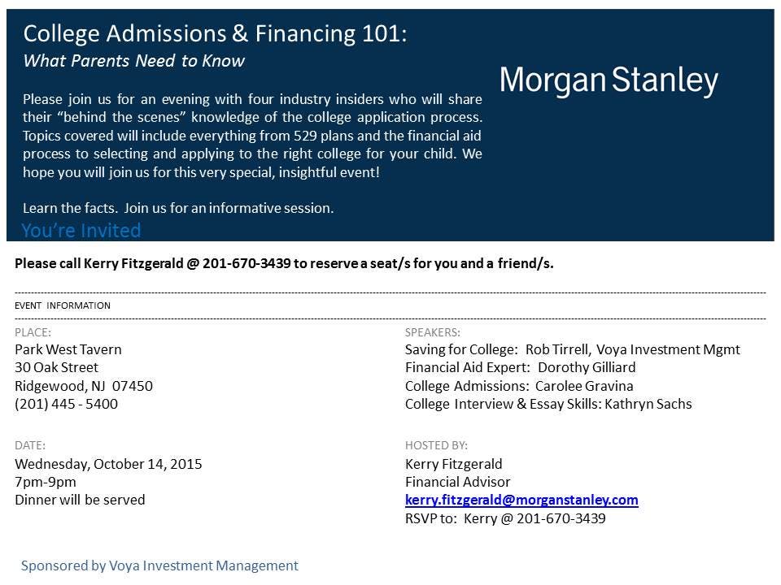Click the Morgan Stanley logo
Screen dimensions: 781x585
(609, 81)
